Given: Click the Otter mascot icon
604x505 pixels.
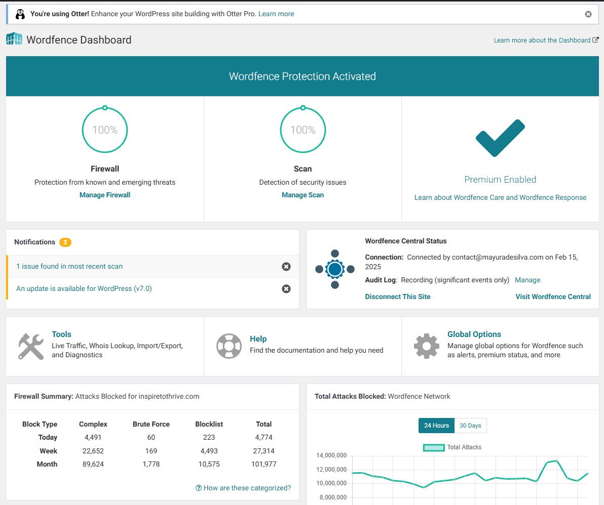Looking at the screenshot, I should 20,14.
